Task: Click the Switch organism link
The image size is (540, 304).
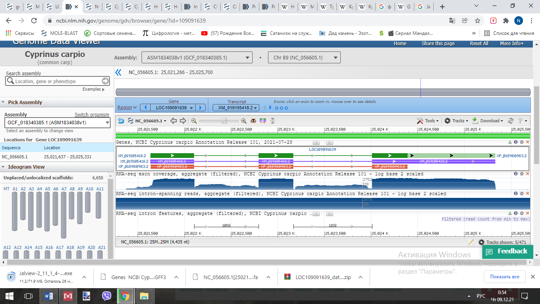Action: 92,115
